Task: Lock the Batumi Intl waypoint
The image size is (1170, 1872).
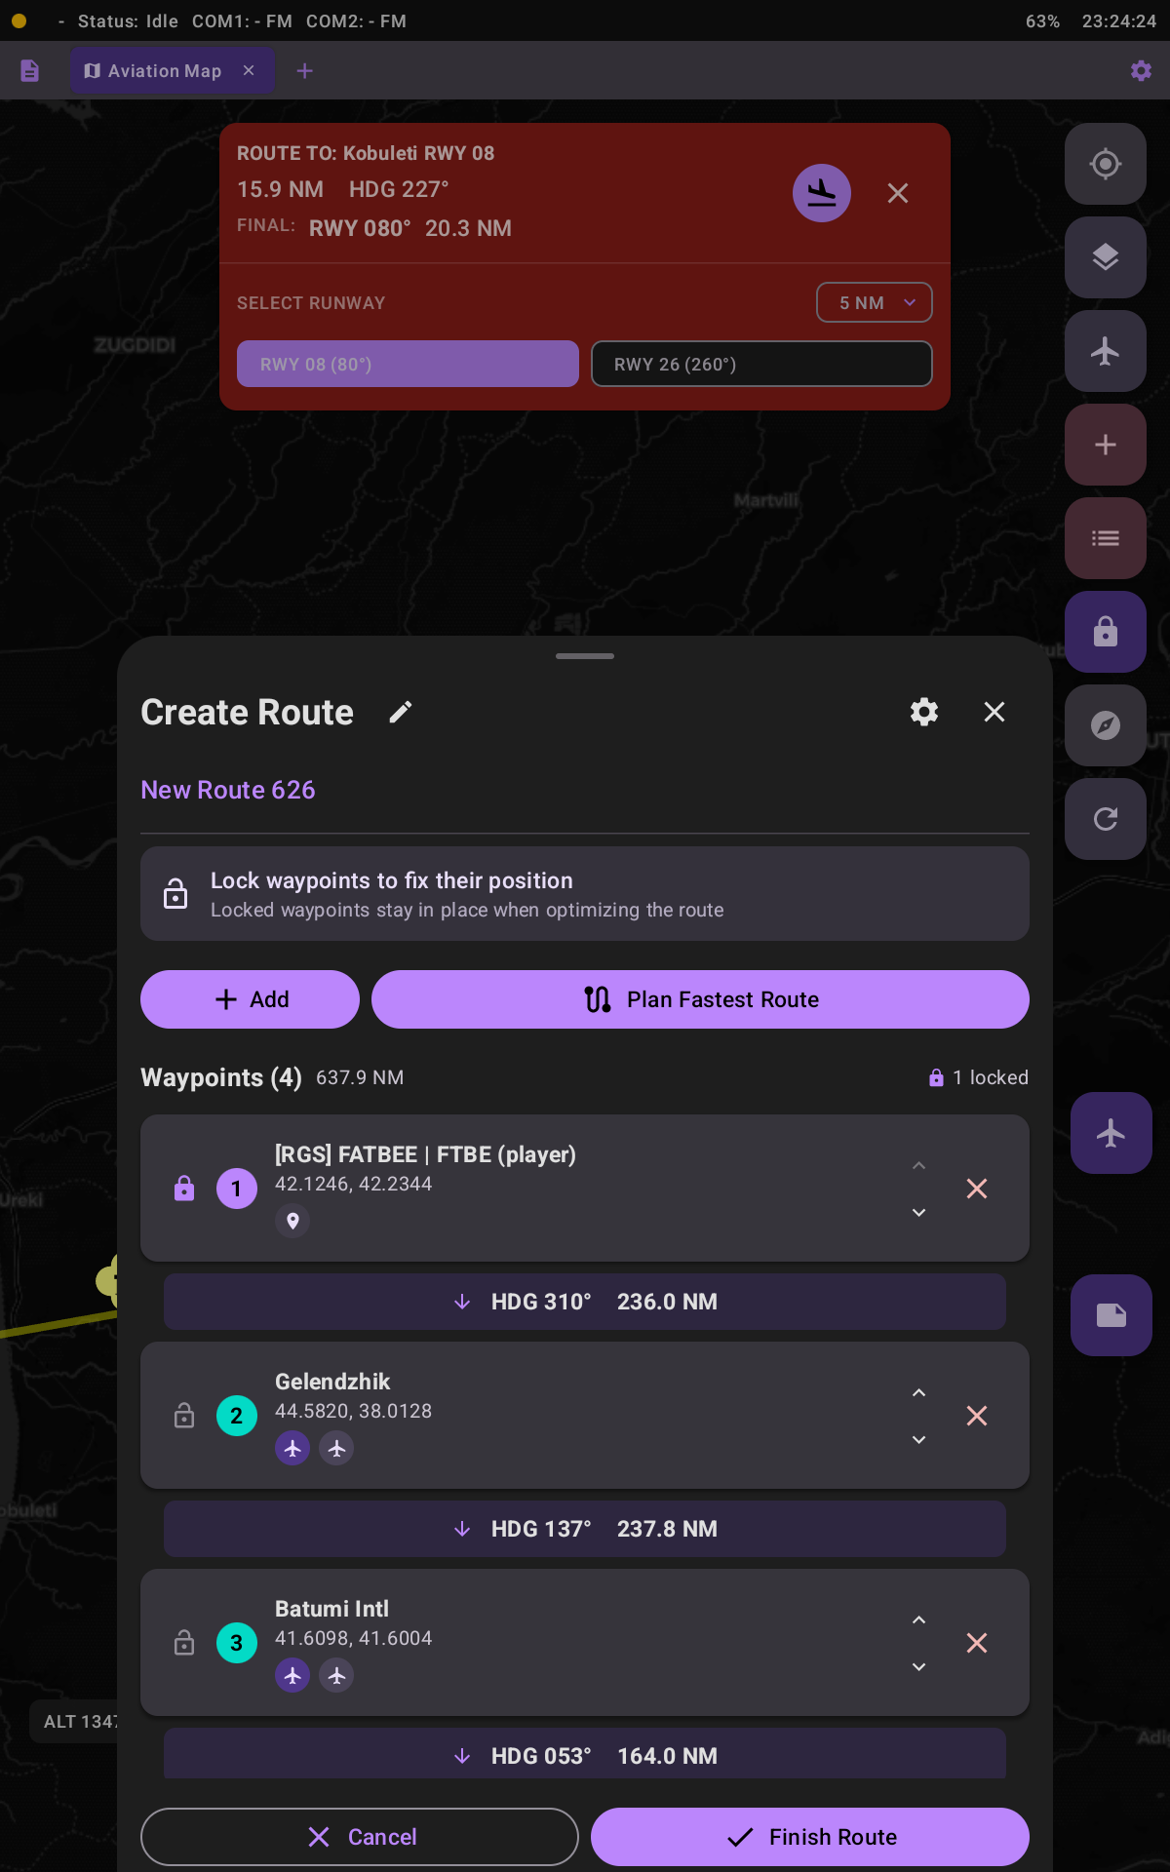Action: (184, 1643)
